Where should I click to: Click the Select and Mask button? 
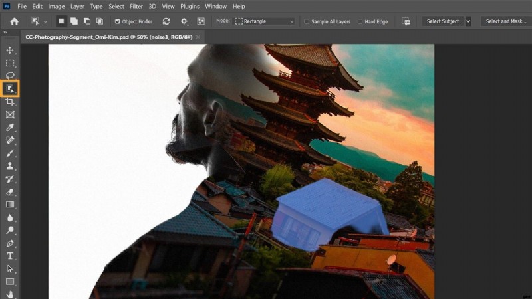pos(505,21)
